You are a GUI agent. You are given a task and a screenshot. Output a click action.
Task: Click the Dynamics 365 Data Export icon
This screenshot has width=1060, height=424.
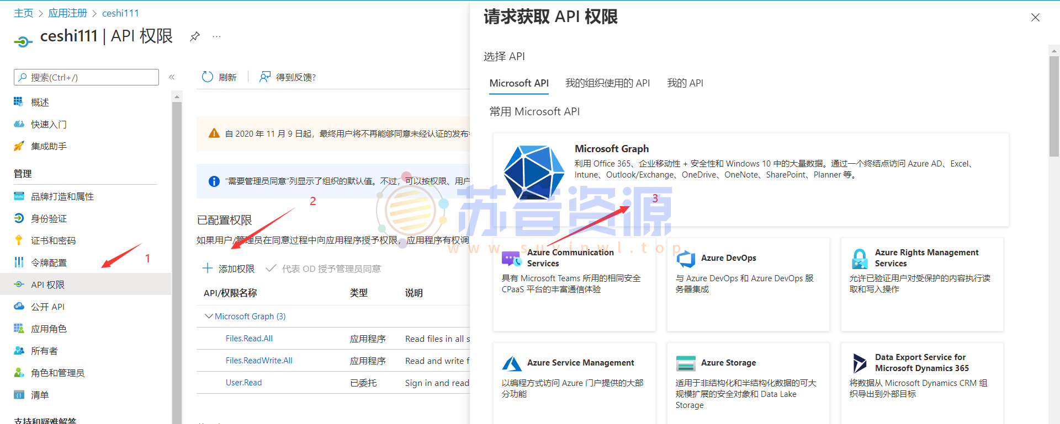coord(860,363)
